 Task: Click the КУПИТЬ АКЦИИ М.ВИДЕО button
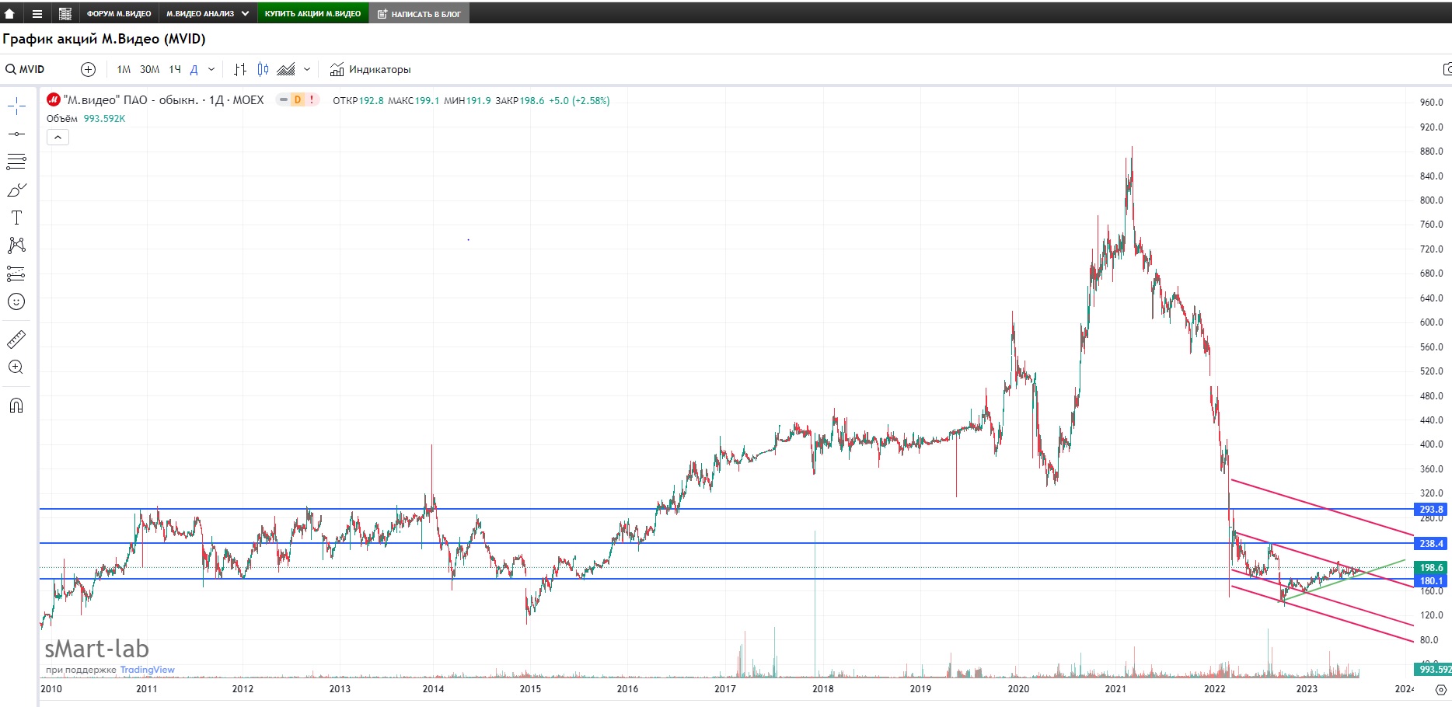[x=312, y=13]
